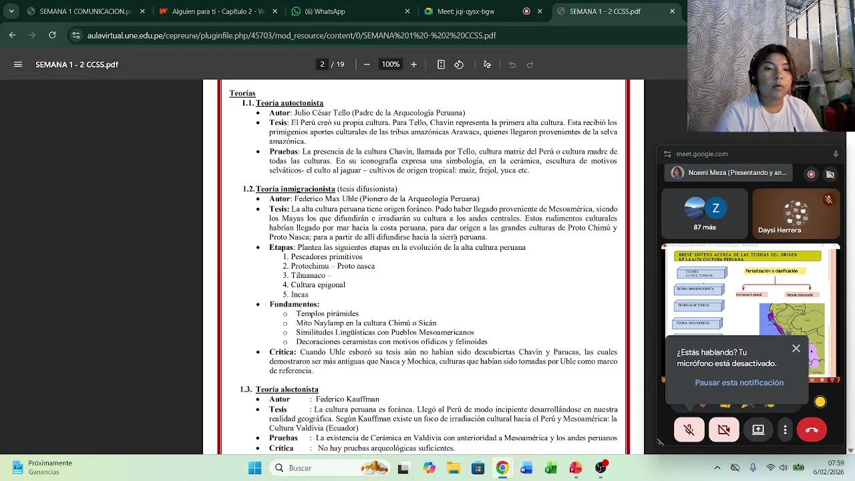Click the yellow circle in Meet window

pyautogui.click(x=820, y=402)
